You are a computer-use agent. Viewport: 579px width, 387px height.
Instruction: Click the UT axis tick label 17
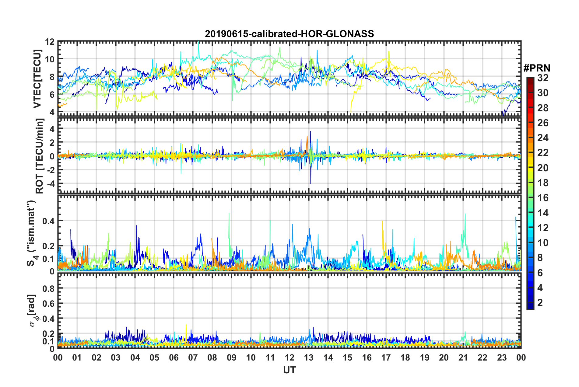pos(386,357)
